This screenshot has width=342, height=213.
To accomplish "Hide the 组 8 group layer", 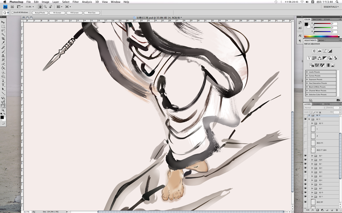I will [306, 160].
